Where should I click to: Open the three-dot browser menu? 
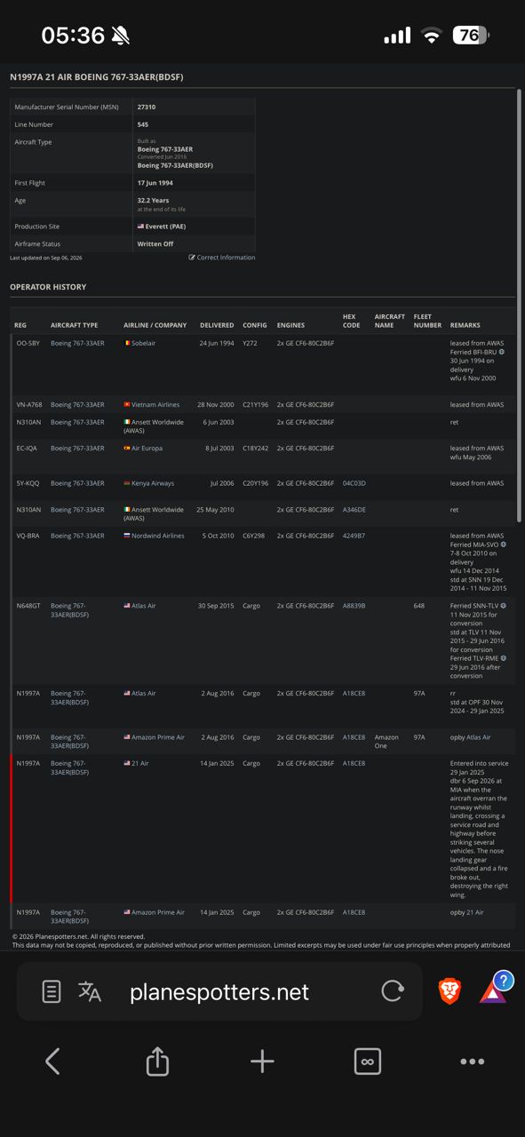(x=472, y=1061)
